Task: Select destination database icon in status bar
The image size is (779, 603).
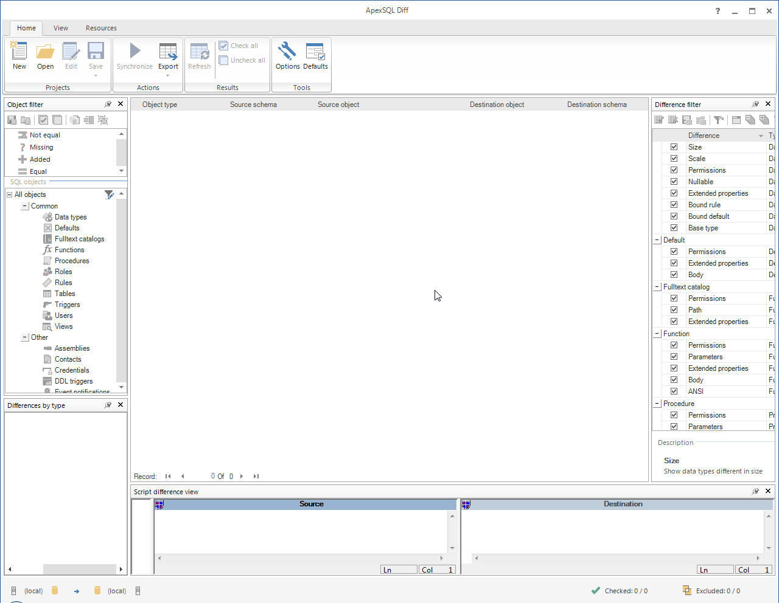Action: point(97,590)
